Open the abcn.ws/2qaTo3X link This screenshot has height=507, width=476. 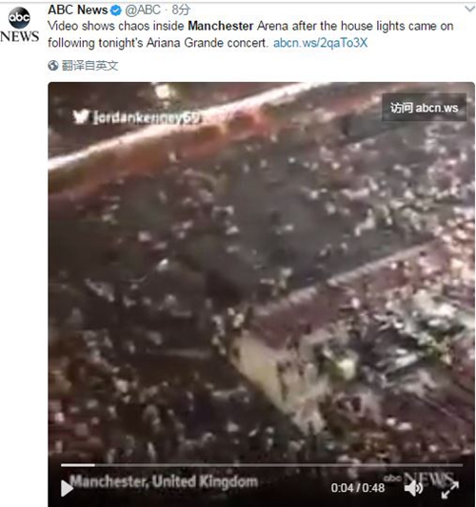320,43
